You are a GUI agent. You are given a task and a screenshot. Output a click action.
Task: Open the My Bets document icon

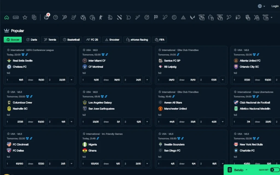[34, 17]
